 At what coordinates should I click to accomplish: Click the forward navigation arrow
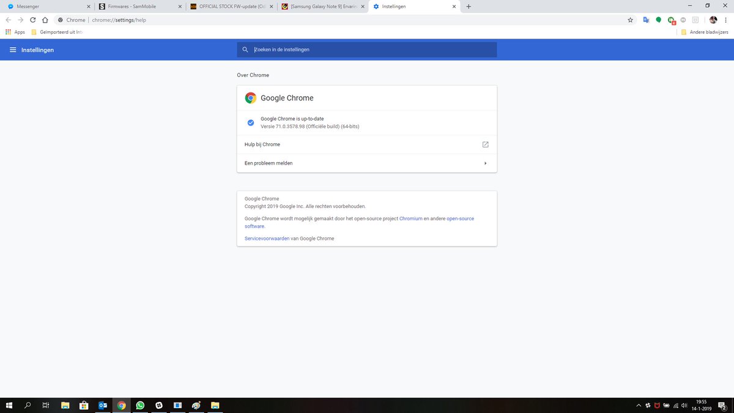point(21,20)
